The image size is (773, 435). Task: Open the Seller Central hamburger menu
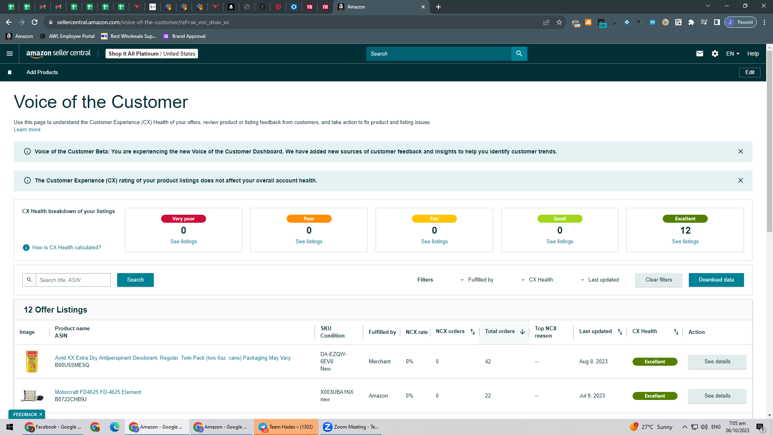click(x=10, y=54)
